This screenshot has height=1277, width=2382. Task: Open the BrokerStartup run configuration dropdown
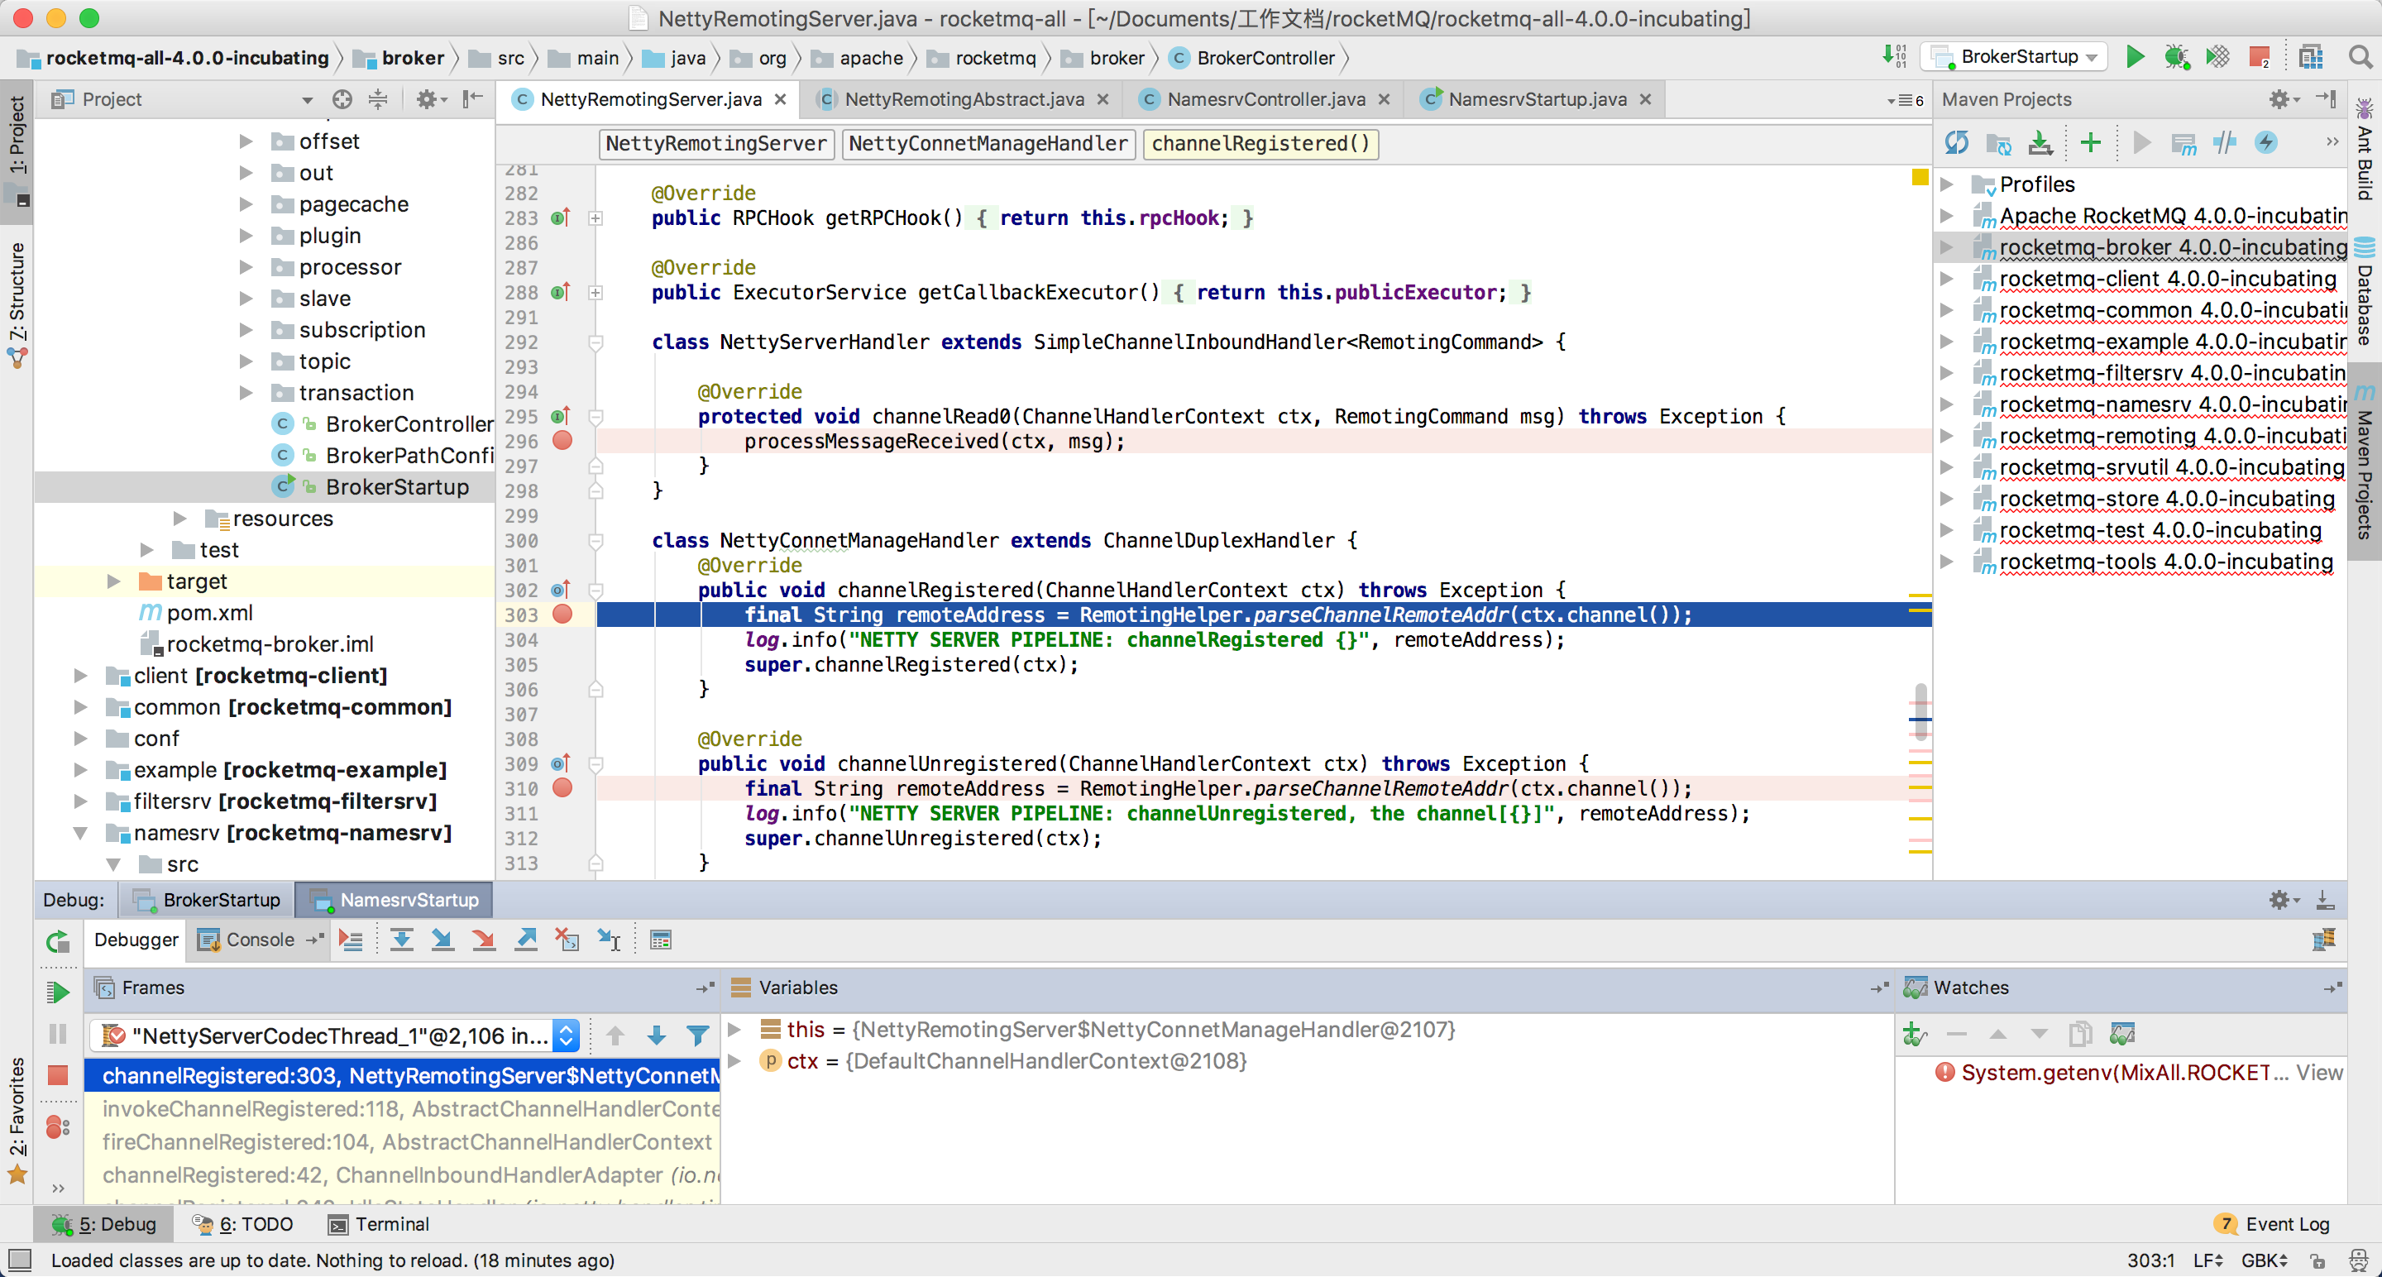click(2020, 57)
